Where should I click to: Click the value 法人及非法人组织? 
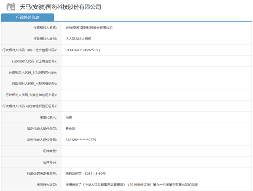pyautogui.click(x=78, y=39)
